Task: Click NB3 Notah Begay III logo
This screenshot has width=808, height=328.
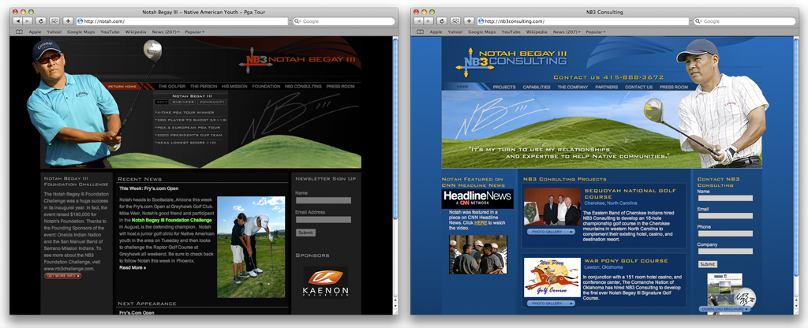Action: click(x=297, y=60)
